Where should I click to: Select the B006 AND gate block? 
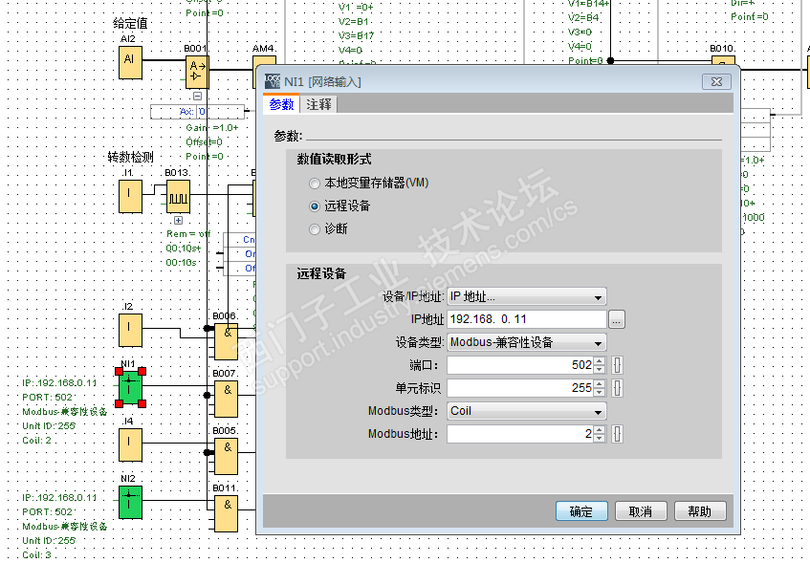coord(227,341)
